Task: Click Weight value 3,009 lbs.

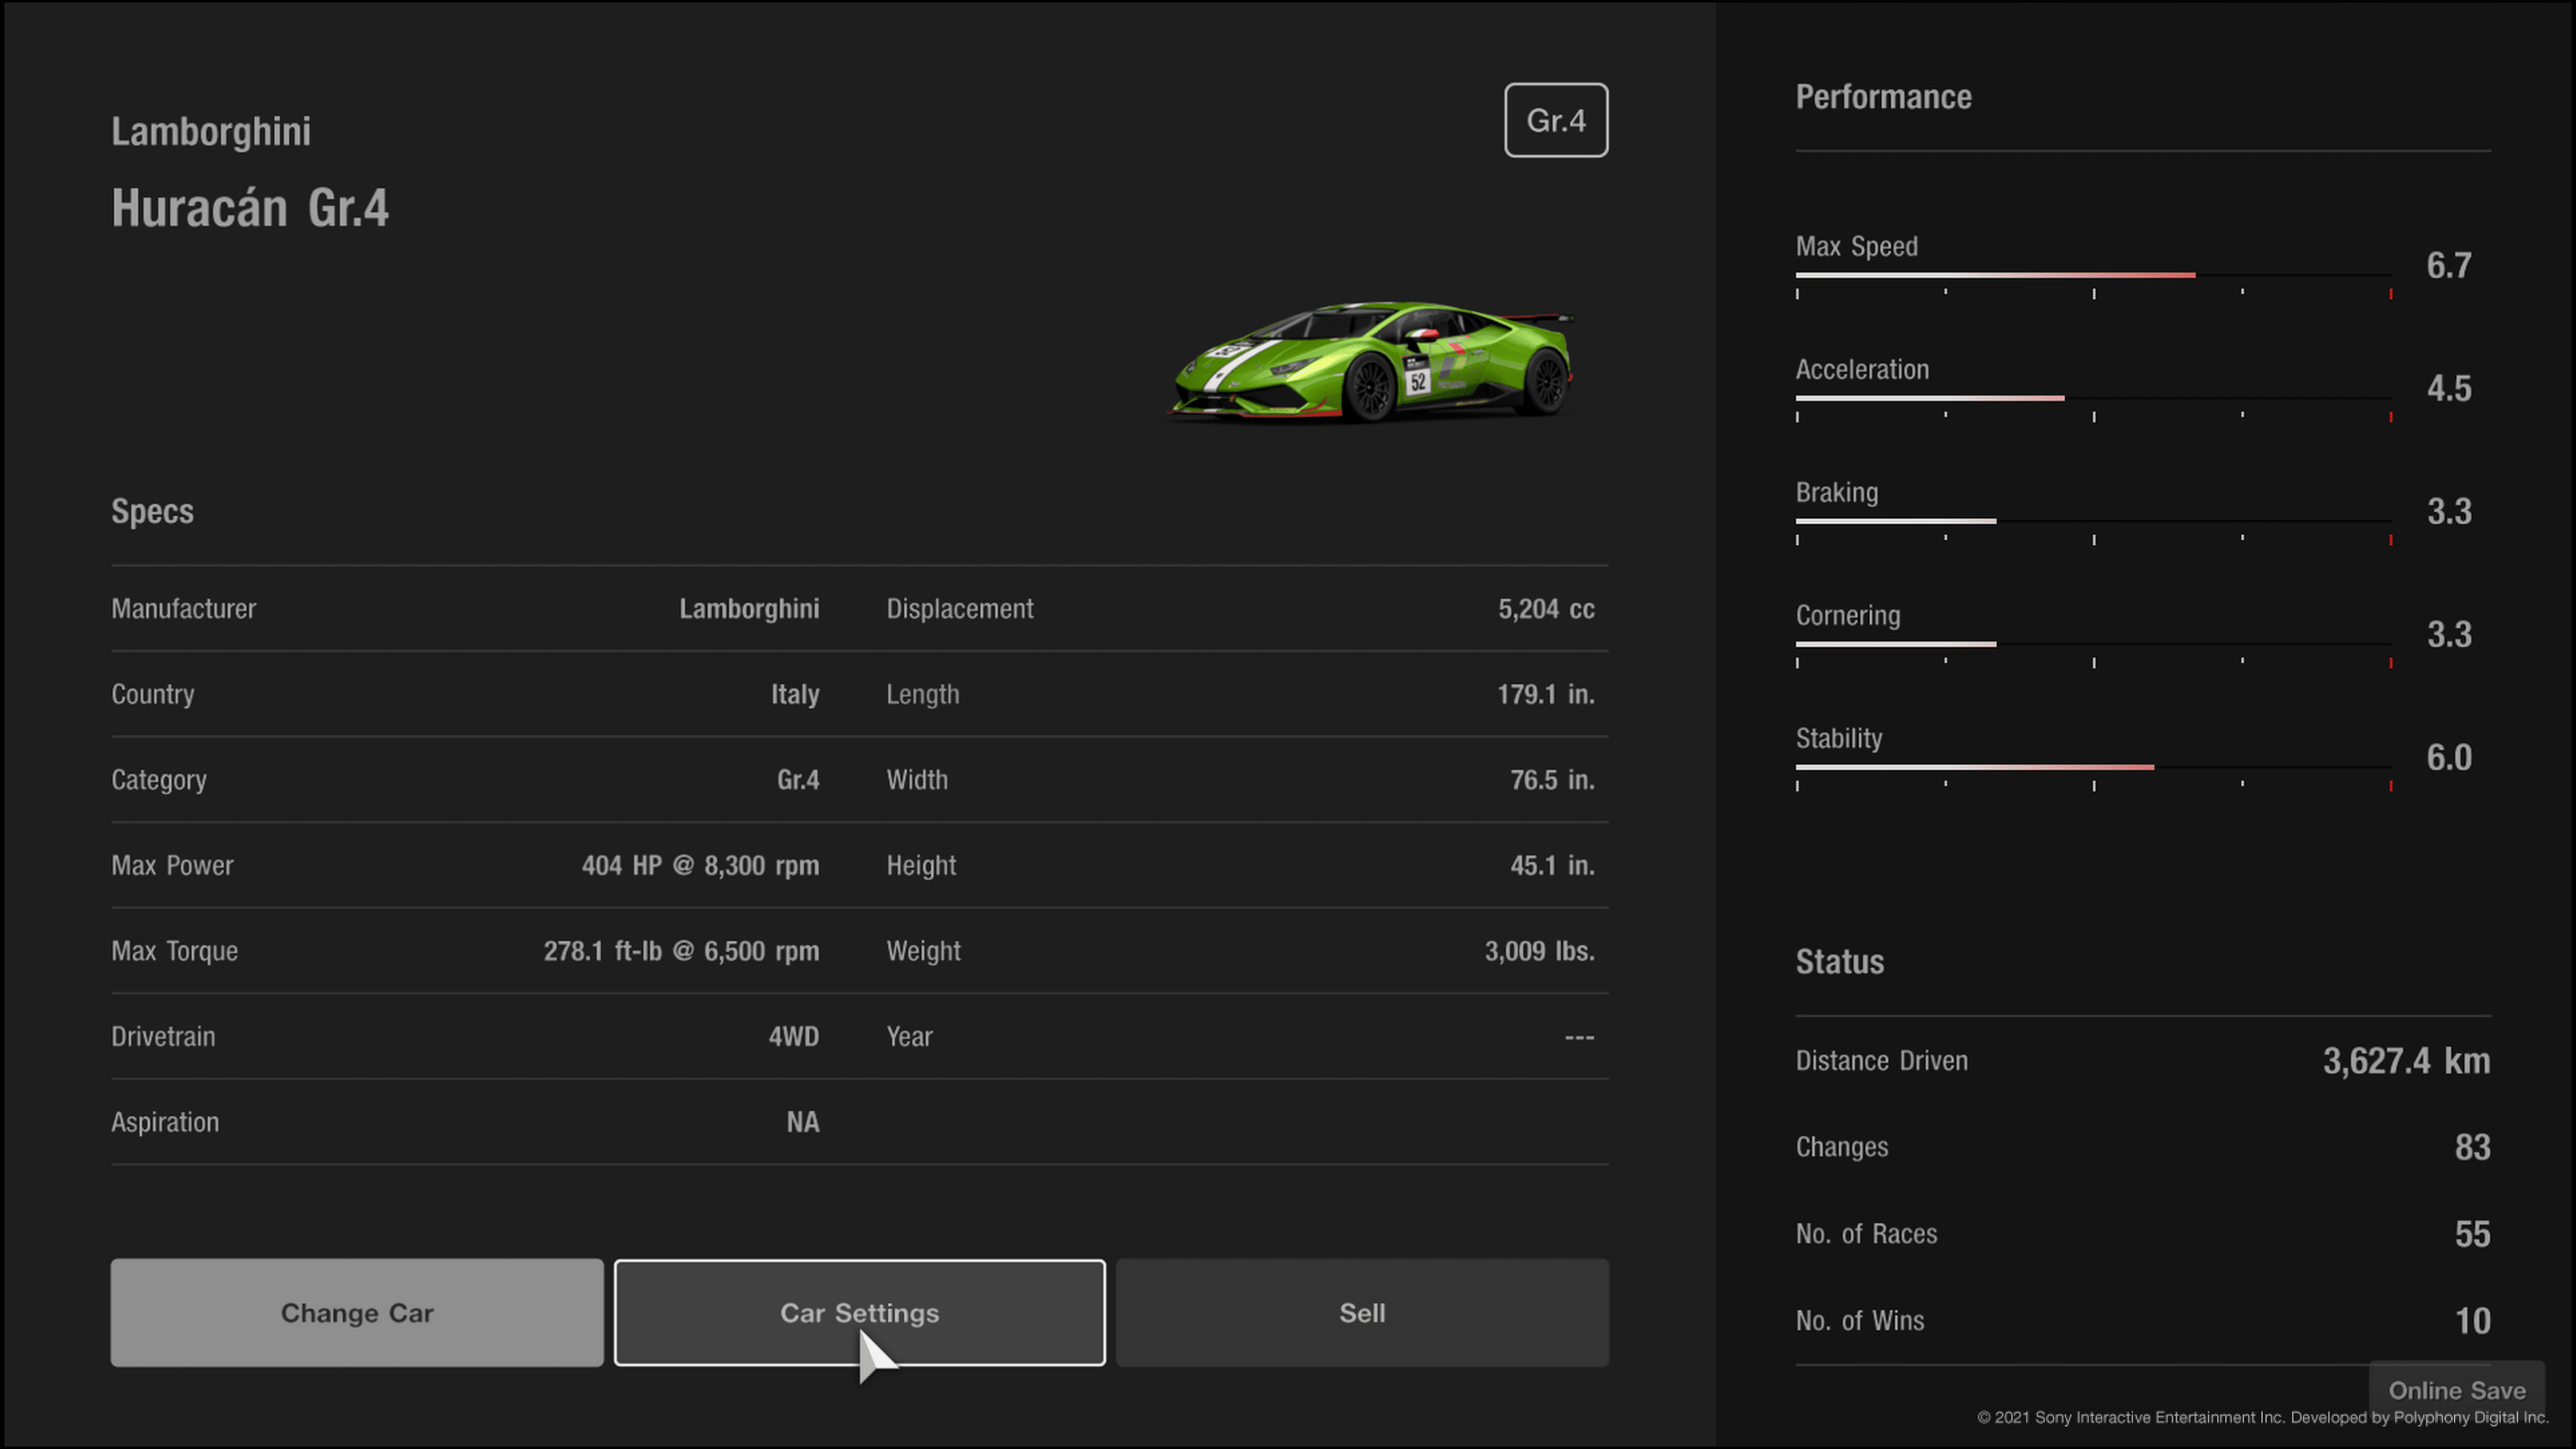Action: [1539, 951]
